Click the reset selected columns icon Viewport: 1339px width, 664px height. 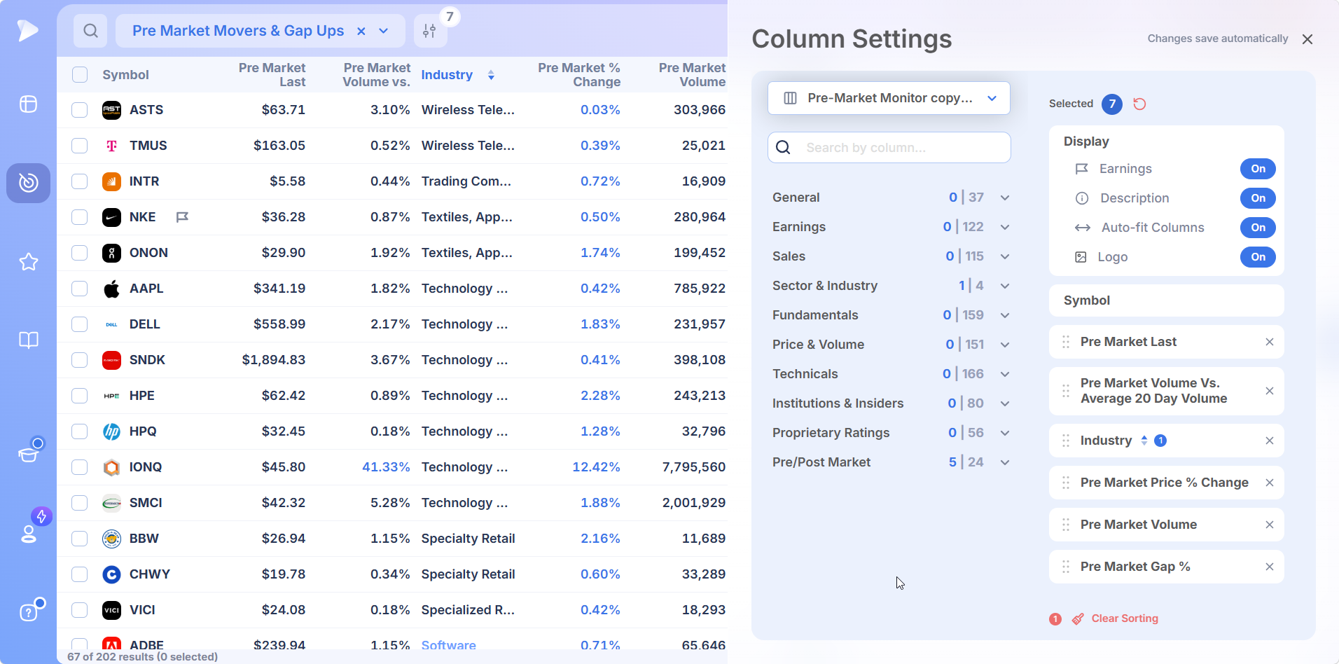pos(1140,104)
